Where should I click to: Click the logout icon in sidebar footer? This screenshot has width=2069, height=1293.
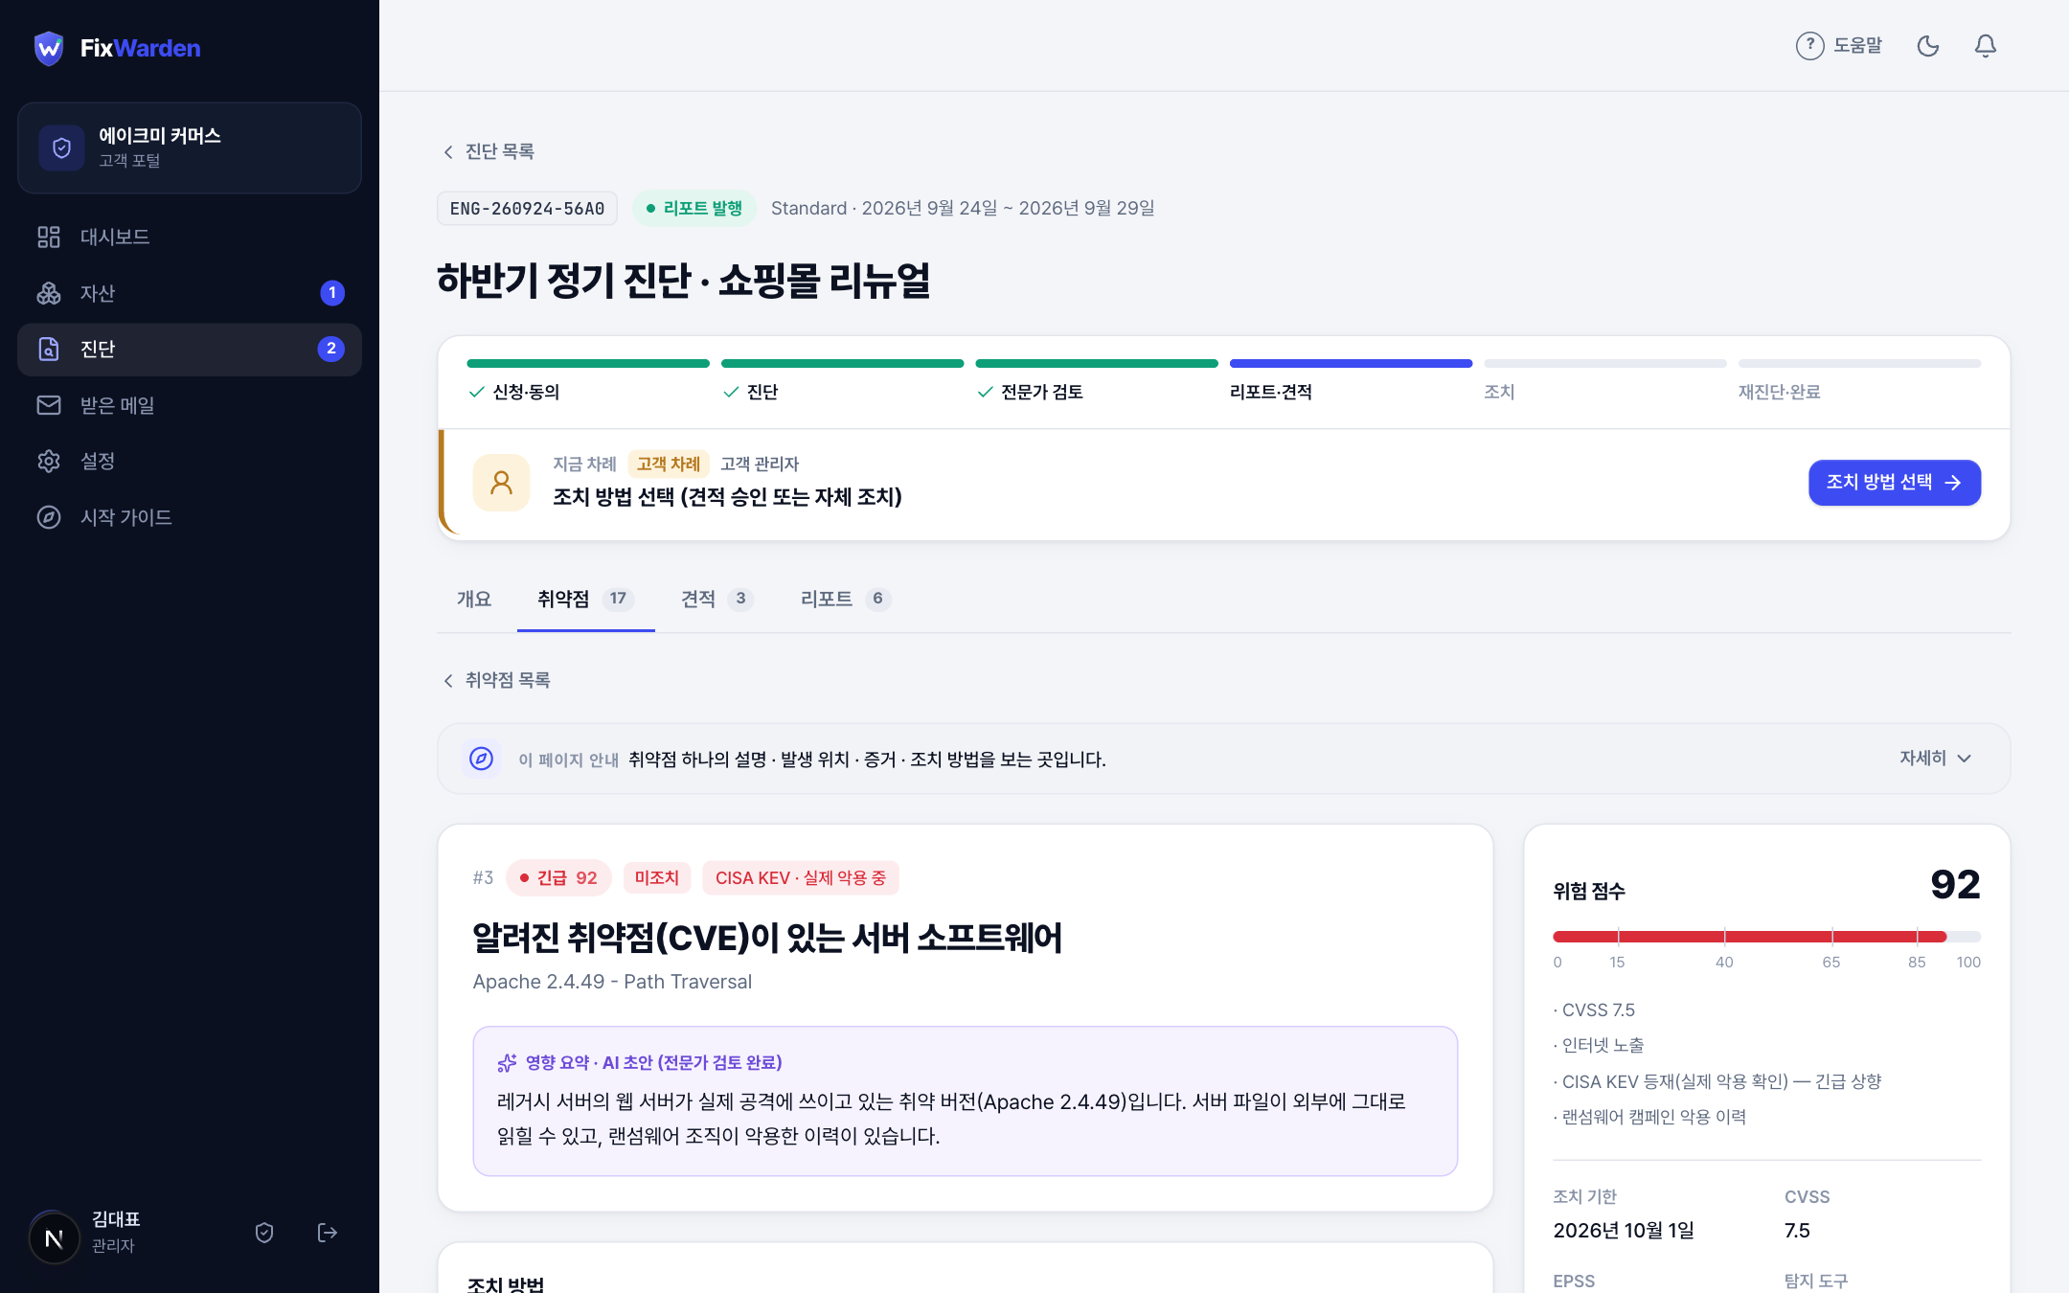[x=328, y=1233]
